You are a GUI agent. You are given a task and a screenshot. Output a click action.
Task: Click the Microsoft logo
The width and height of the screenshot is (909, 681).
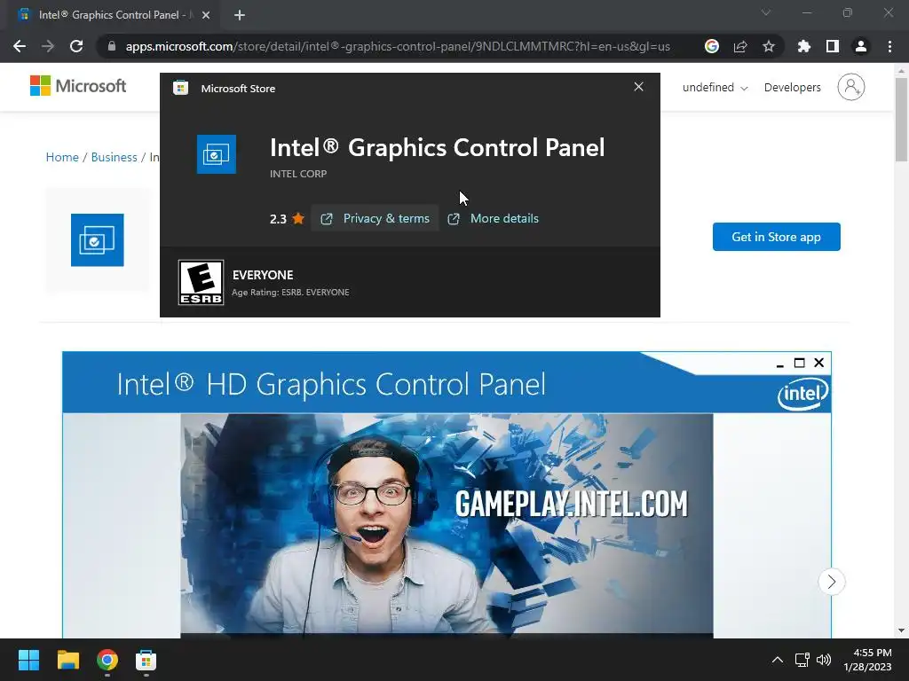coord(78,86)
